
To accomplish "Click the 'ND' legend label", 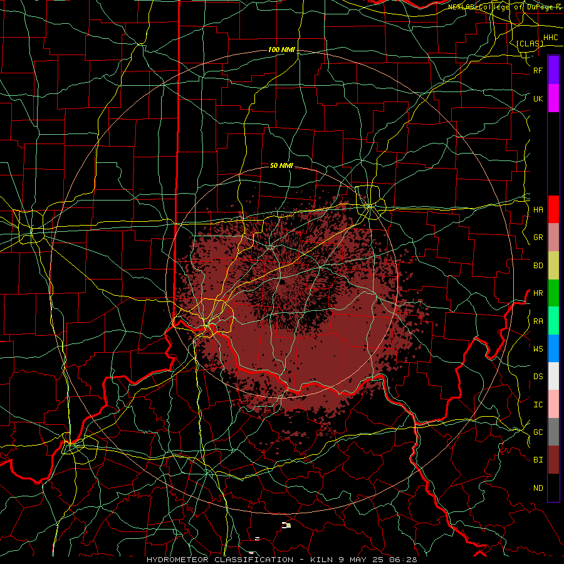I will pyautogui.click(x=538, y=488).
